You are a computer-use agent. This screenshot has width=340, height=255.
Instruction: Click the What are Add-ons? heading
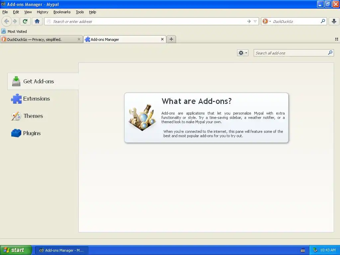point(197,101)
